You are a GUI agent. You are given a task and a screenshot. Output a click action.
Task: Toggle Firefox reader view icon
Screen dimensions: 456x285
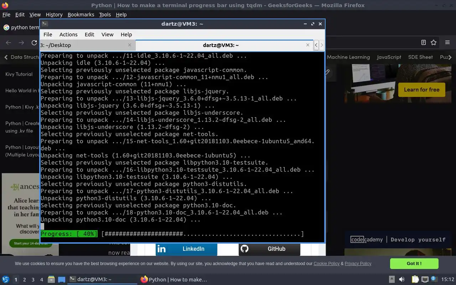click(423, 42)
